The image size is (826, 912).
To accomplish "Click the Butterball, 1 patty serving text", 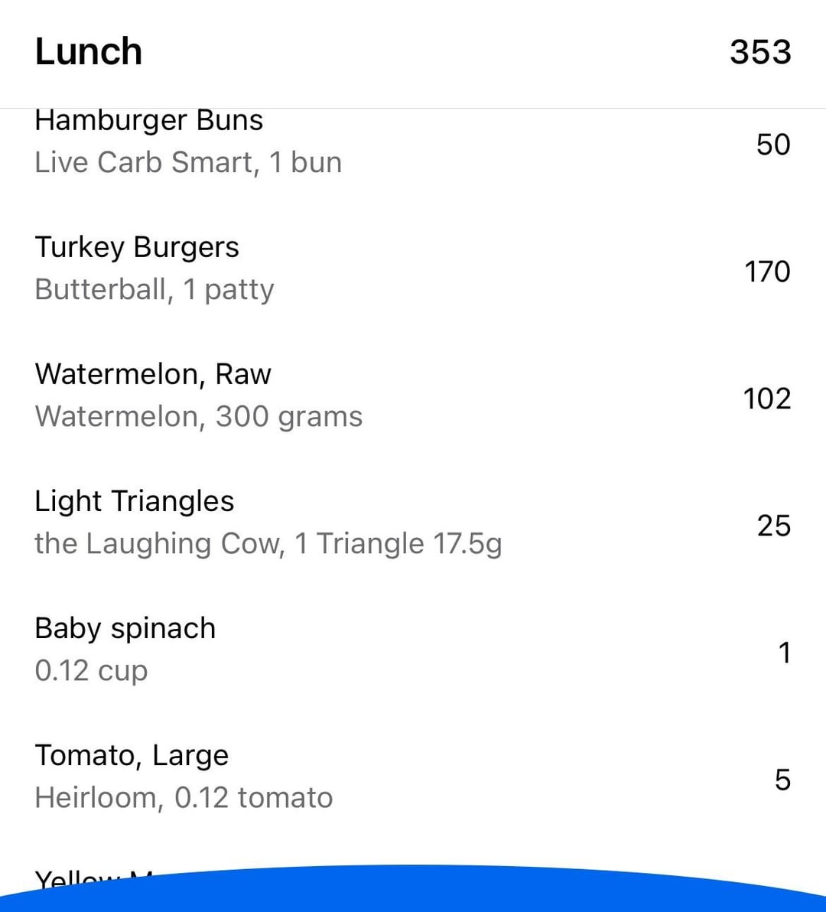I will (154, 290).
